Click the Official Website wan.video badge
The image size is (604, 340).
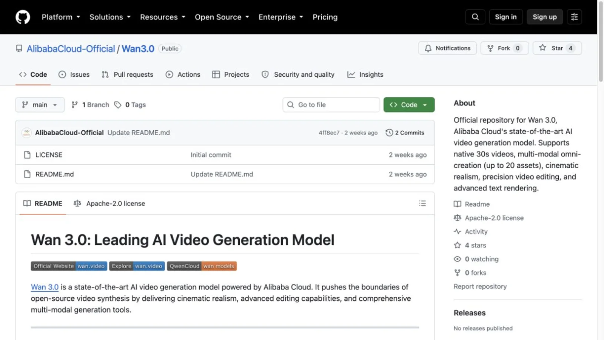pyautogui.click(x=69, y=266)
